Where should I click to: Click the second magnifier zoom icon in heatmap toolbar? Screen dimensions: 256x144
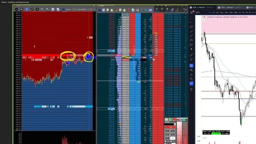[x=48, y=9]
